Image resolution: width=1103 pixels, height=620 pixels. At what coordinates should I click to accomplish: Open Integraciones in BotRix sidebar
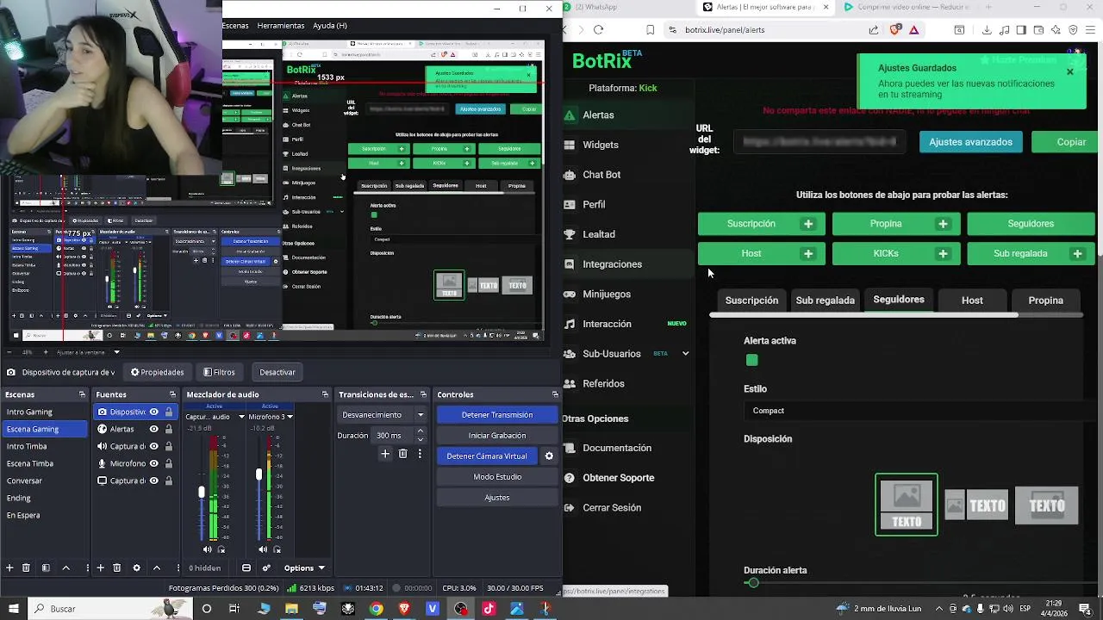[612, 264]
